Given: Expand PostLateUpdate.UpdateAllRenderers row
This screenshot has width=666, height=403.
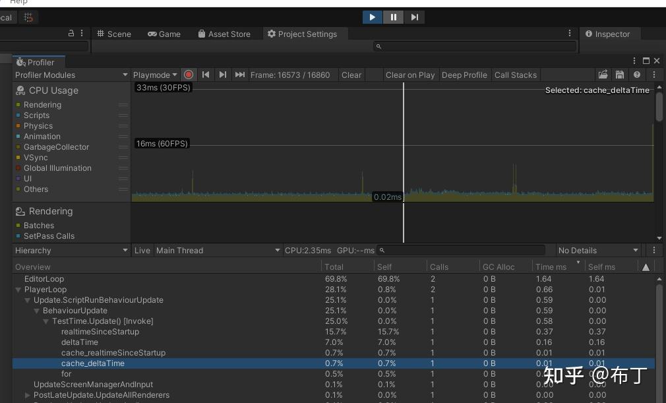Looking at the screenshot, I should pos(28,395).
